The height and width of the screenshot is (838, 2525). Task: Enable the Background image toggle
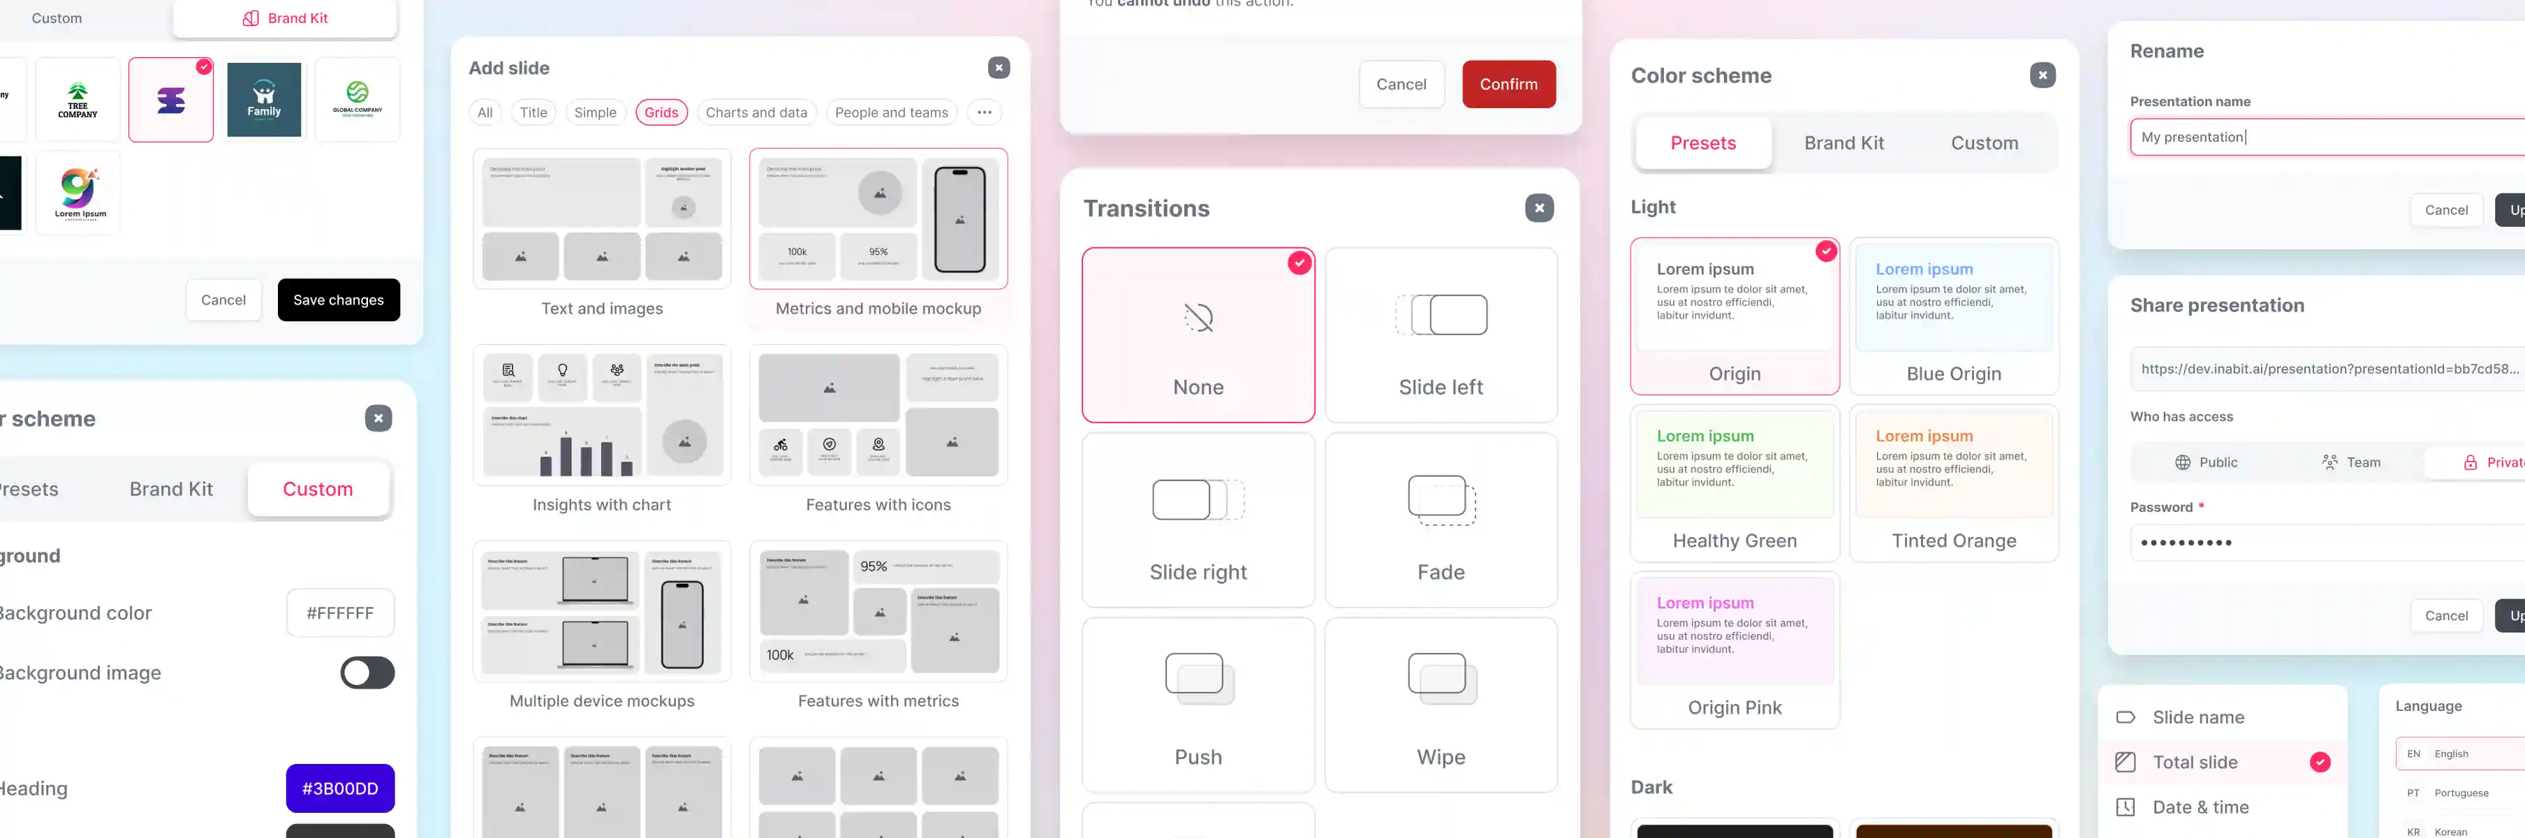pos(367,672)
